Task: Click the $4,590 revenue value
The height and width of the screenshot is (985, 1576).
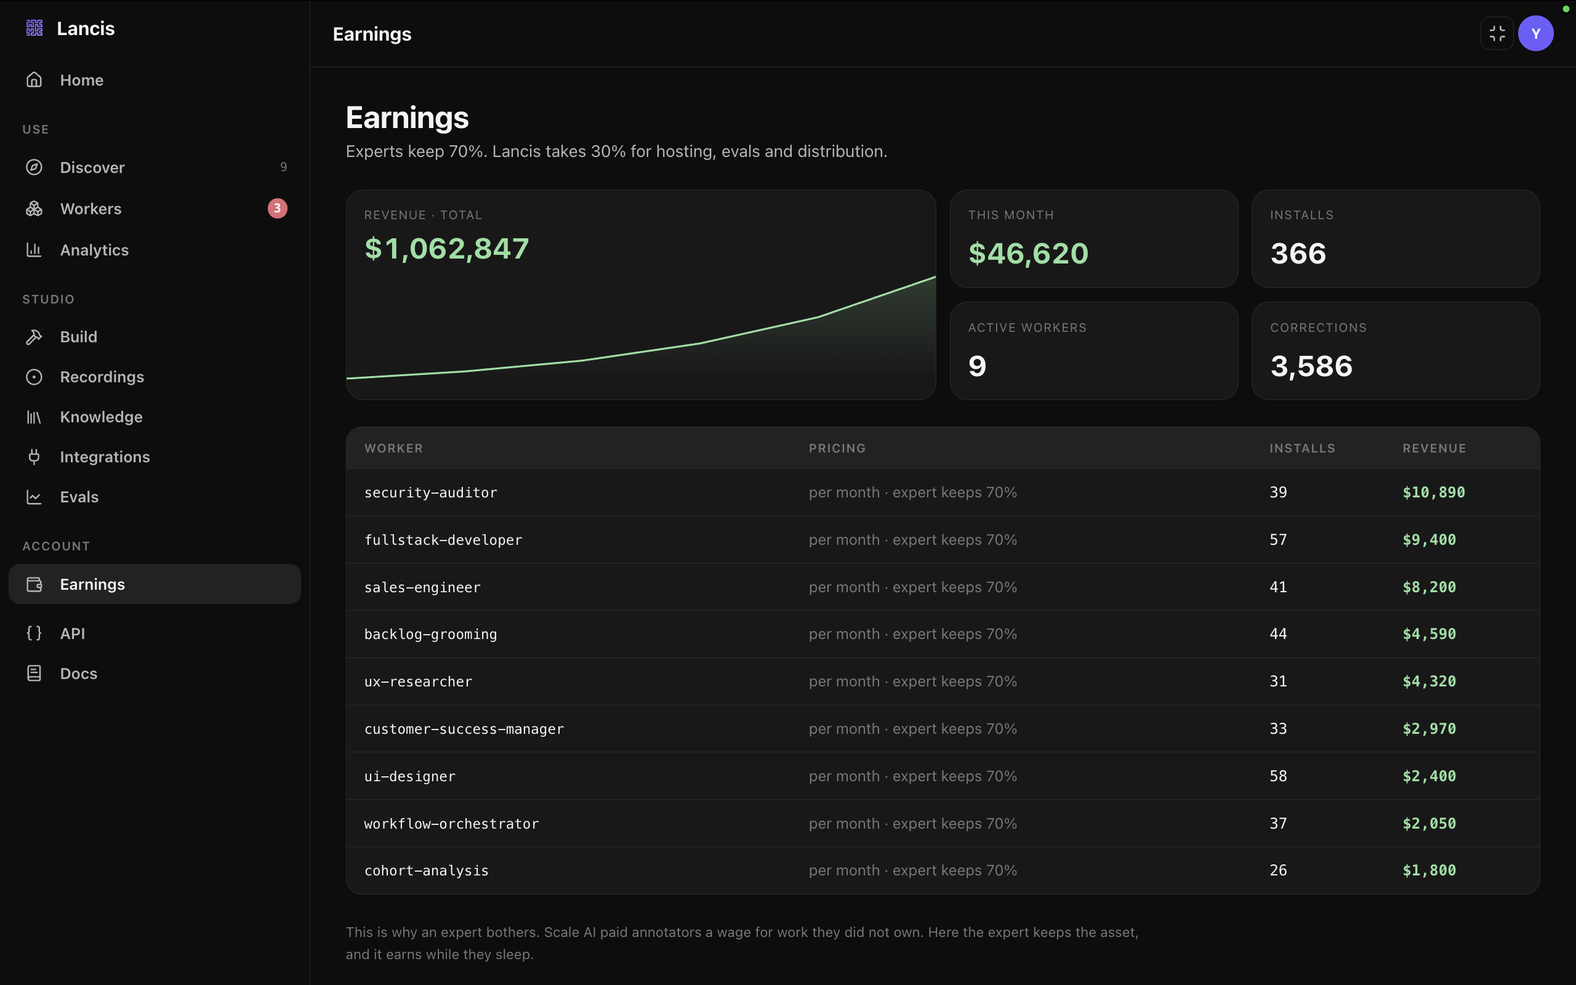Action: [x=1429, y=635]
